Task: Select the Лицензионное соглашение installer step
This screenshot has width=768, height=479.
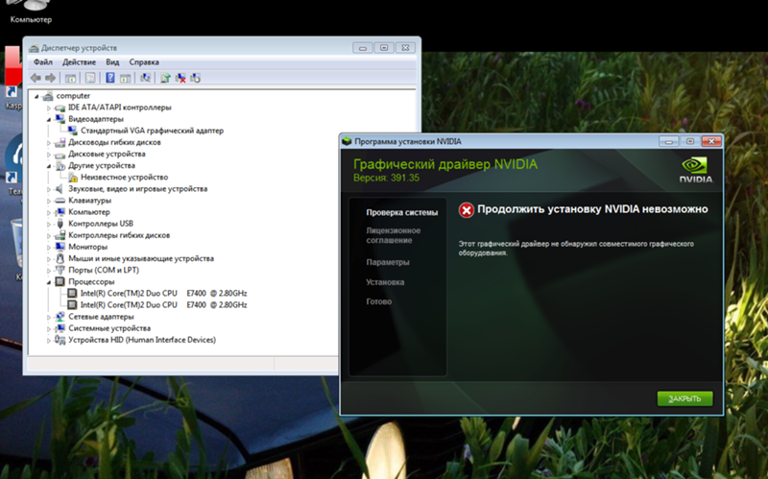Action: [393, 235]
